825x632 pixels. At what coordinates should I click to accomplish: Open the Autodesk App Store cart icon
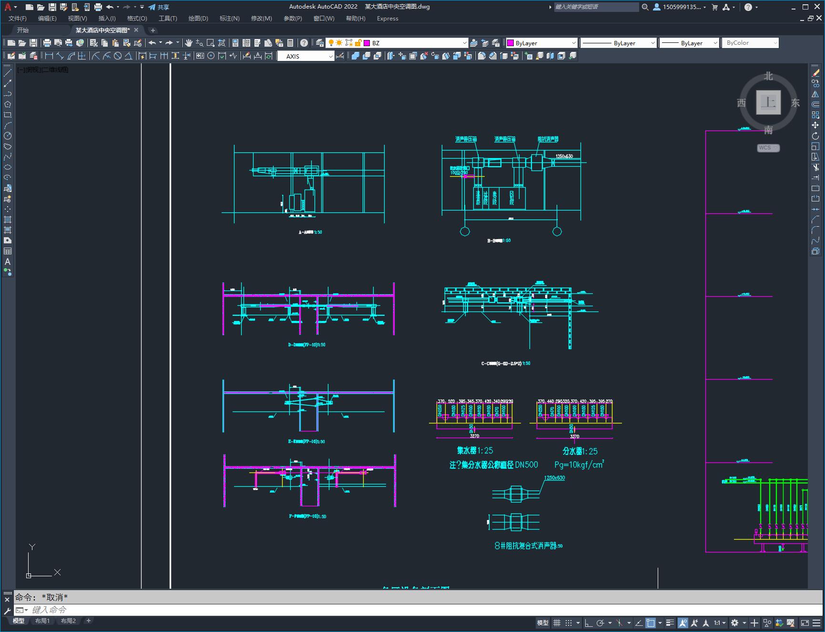point(714,7)
